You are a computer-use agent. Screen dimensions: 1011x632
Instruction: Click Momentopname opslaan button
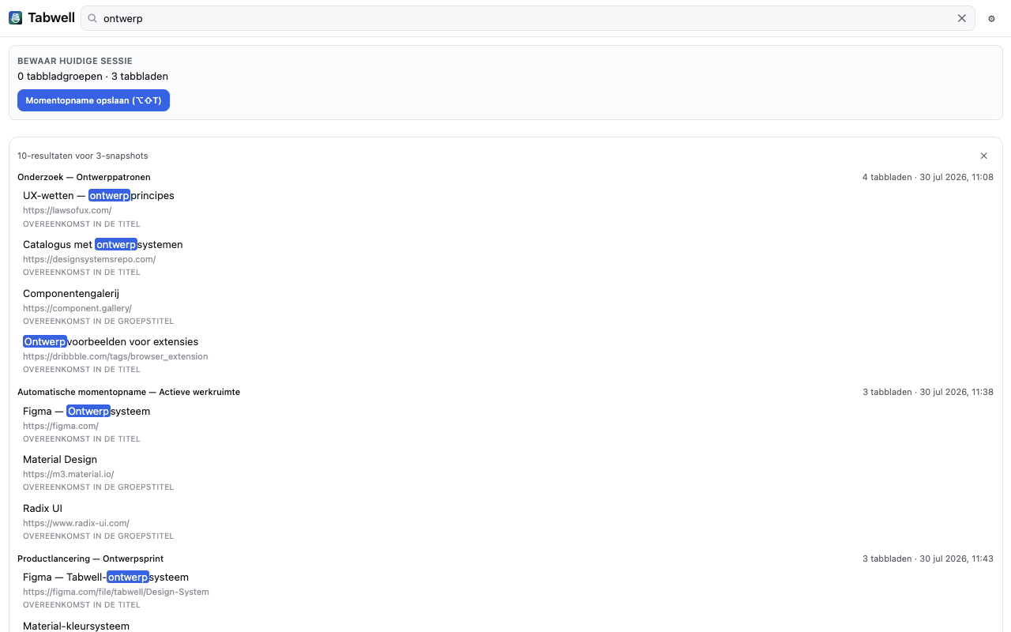click(93, 100)
